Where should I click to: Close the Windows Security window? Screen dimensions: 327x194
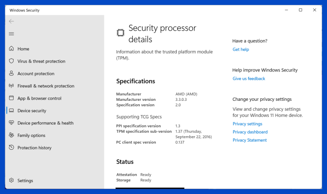coord(315,10)
